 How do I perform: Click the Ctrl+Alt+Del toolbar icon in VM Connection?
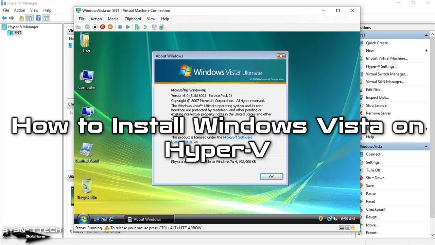tap(78, 27)
